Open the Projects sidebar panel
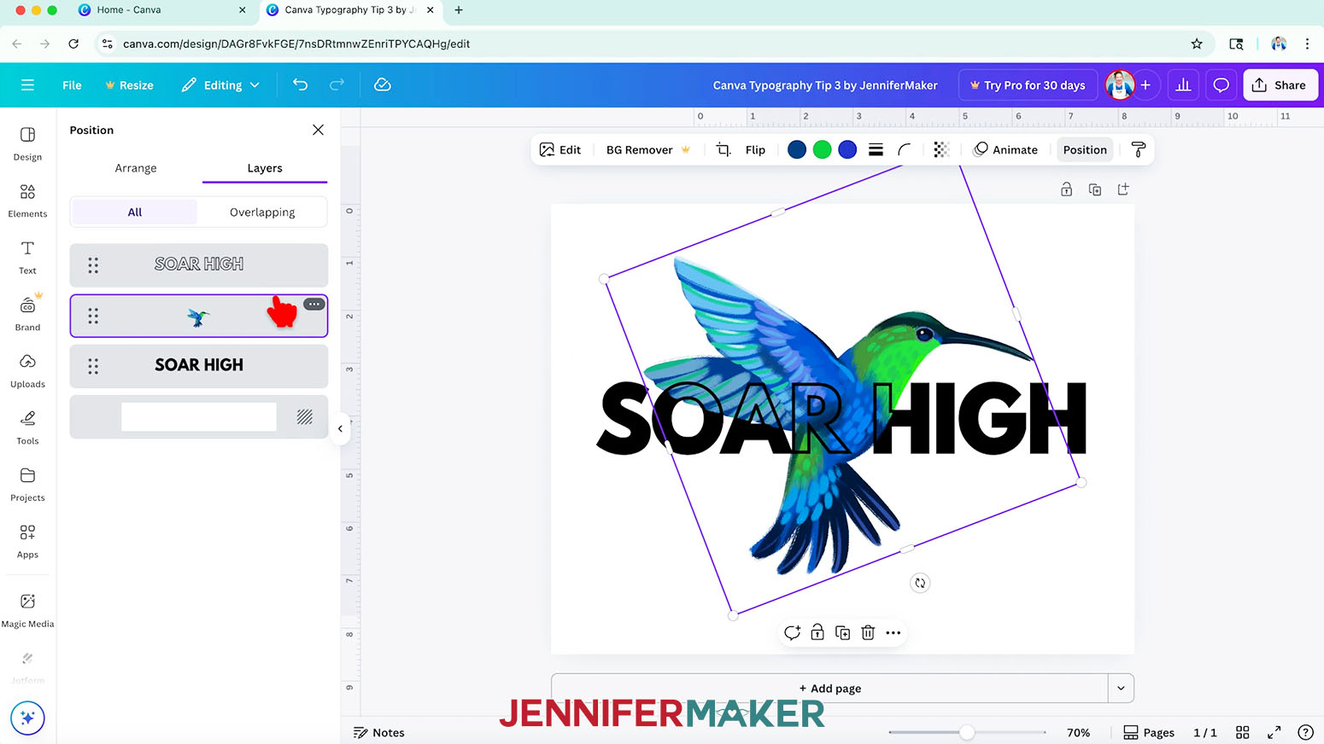Image resolution: width=1324 pixels, height=744 pixels. tap(27, 484)
